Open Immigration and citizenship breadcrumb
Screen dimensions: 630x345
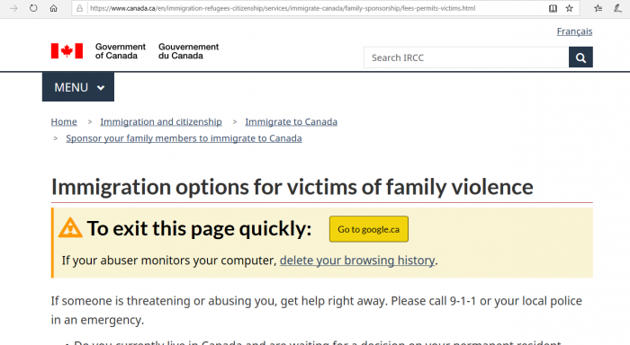[161, 121]
